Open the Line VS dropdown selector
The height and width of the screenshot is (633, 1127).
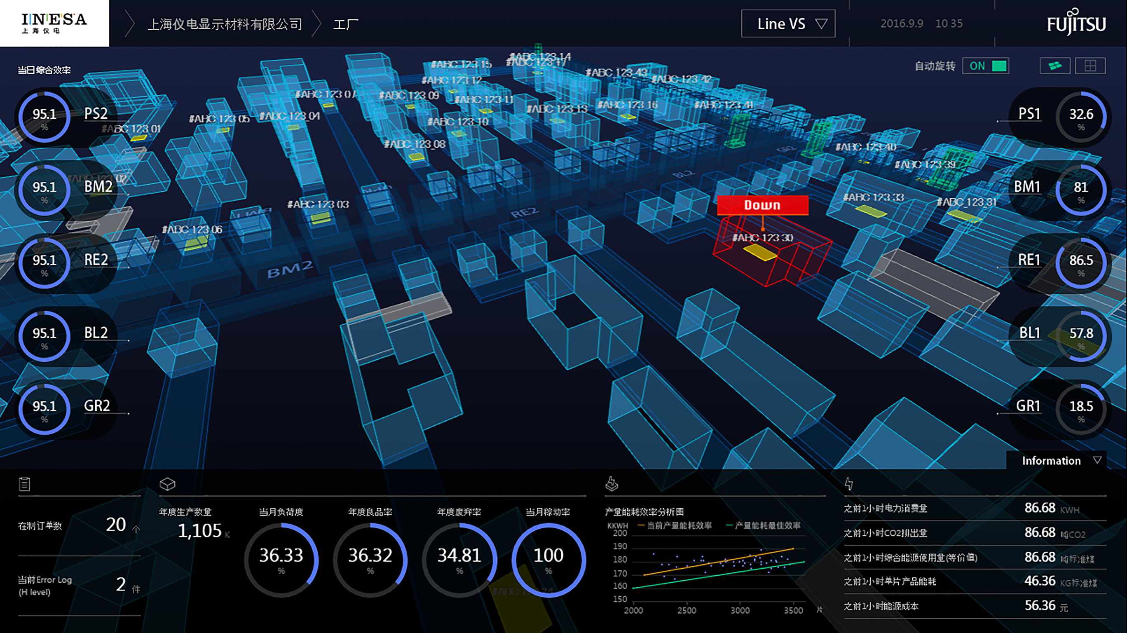coord(793,23)
